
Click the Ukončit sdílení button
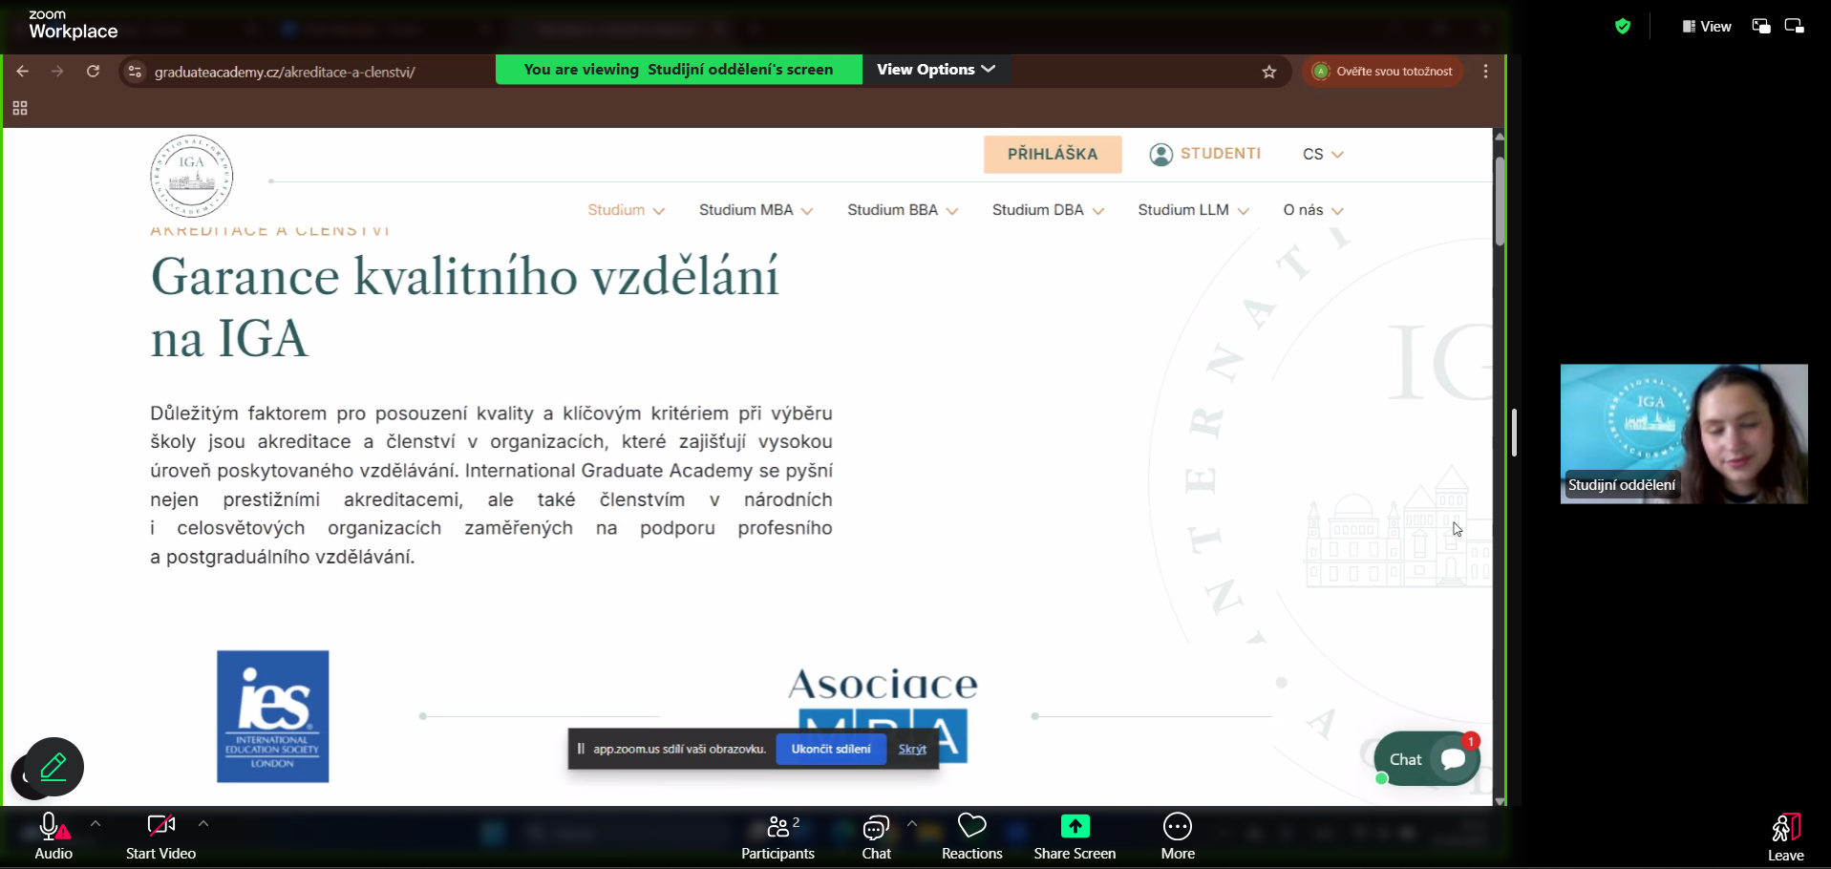pos(831,750)
